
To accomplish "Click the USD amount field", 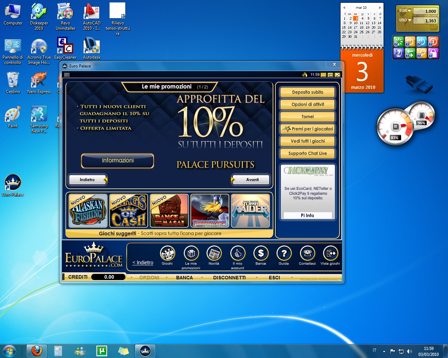I will [x=425, y=21].
